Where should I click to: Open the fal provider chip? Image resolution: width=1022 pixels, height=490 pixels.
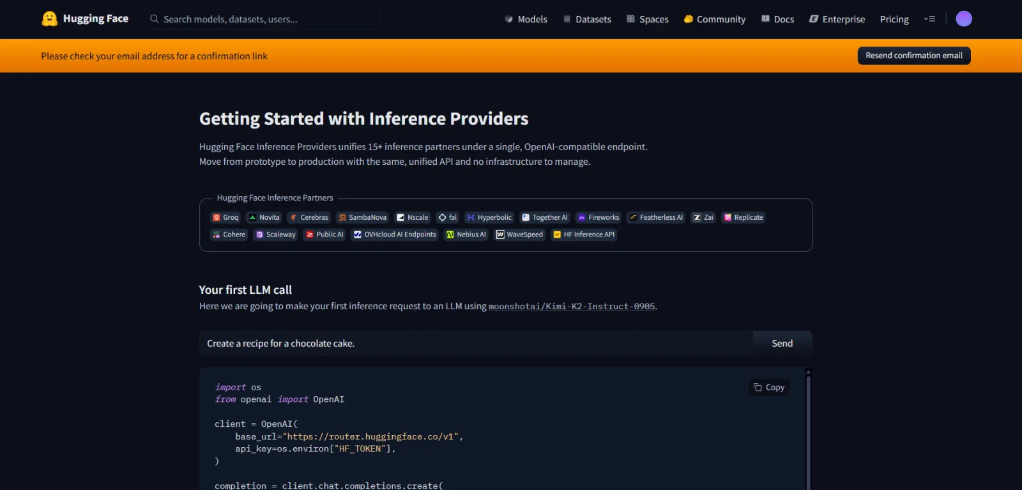tap(447, 217)
